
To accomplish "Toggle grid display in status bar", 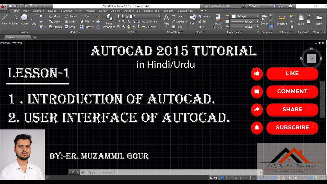I will (223, 178).
